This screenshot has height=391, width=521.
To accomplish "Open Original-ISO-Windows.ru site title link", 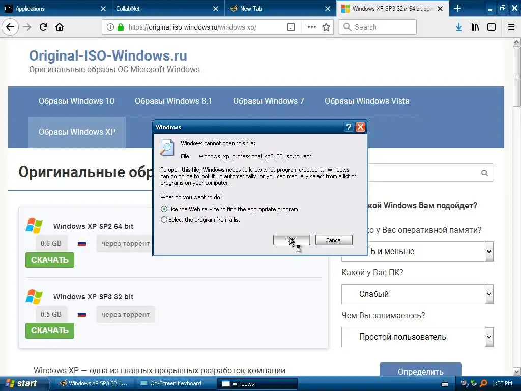I will pos(108,55).
